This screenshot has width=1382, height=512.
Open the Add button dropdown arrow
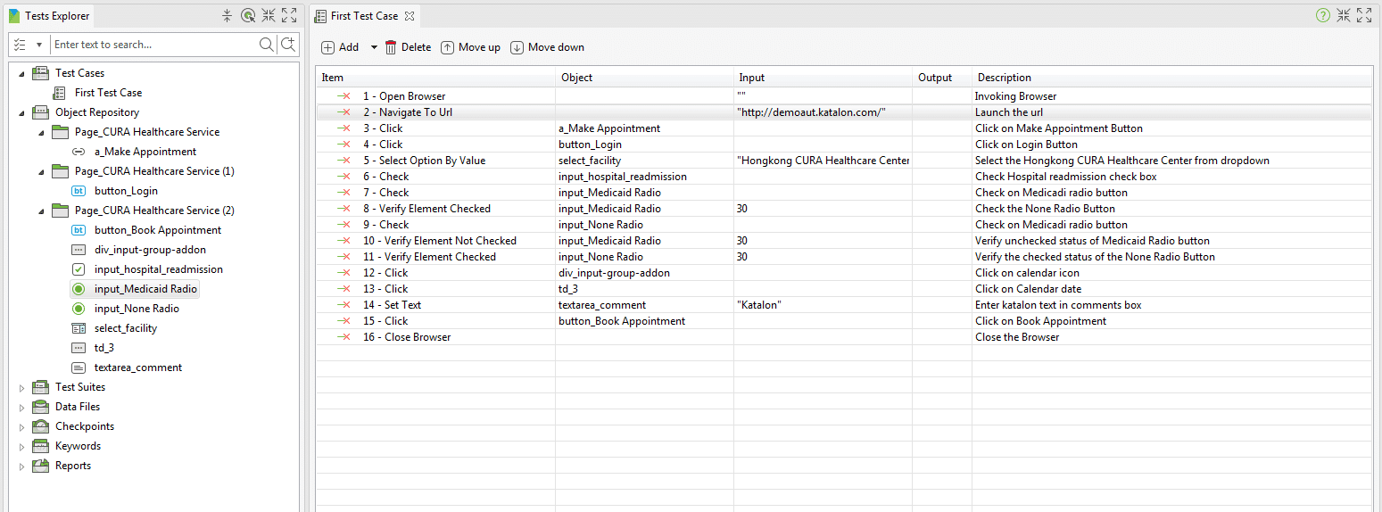[374, 47]
